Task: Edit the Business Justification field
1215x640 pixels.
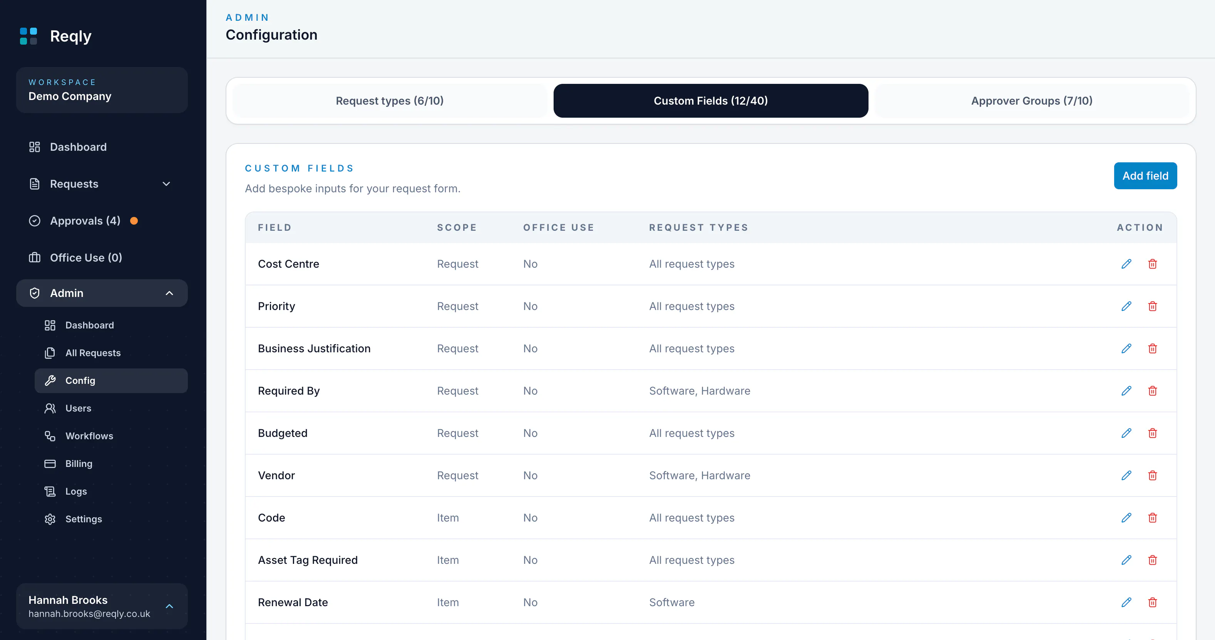Action: coord(1126,349)
